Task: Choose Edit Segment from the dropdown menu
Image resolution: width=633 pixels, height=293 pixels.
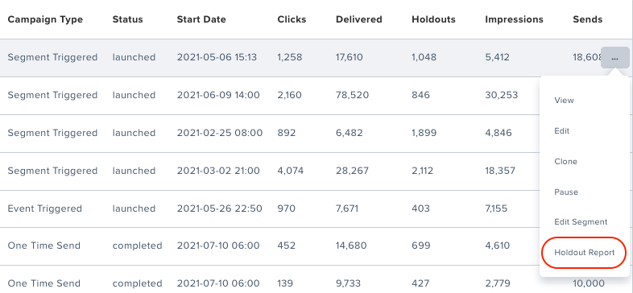Action: (x=581, y=222)
